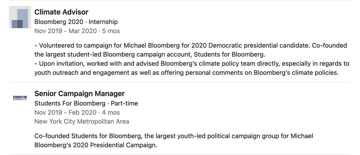The image size is (360, 155).
Task: Open the Climate Advisor job title
Action: point(61,12)
